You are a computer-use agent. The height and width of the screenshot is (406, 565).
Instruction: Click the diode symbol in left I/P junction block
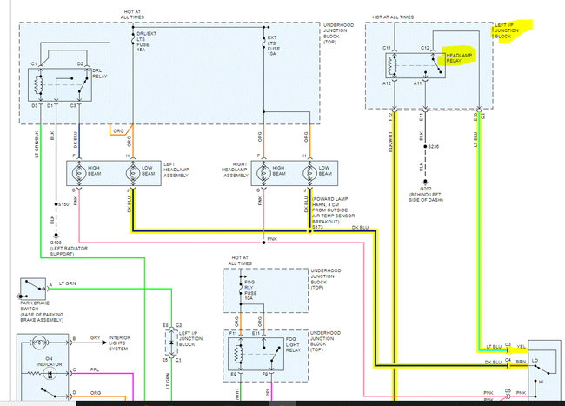(171, 342)
